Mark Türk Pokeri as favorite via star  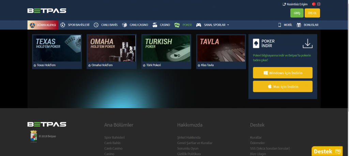tap(144, 65)
